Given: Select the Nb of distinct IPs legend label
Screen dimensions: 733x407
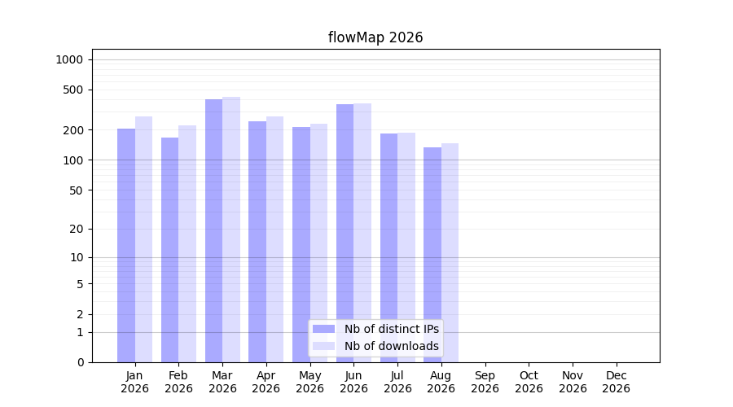Looking at the screenshot, I should (392, 329).
